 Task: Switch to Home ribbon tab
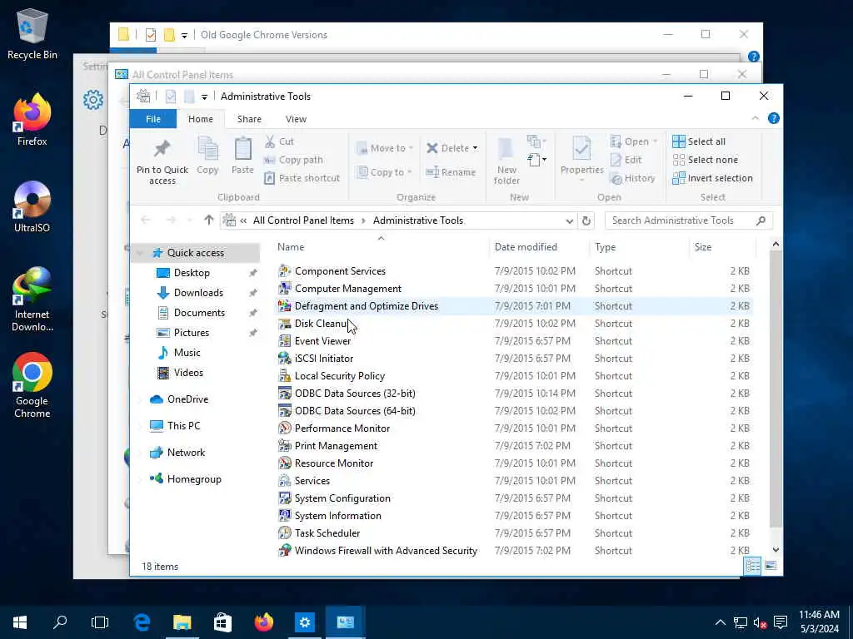coord(200,119)
